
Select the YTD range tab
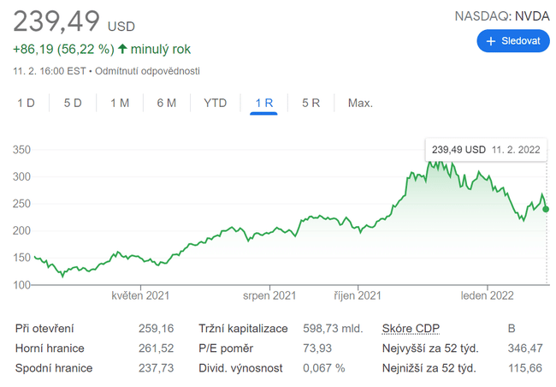pyautogui.click(x=215, y=104)
